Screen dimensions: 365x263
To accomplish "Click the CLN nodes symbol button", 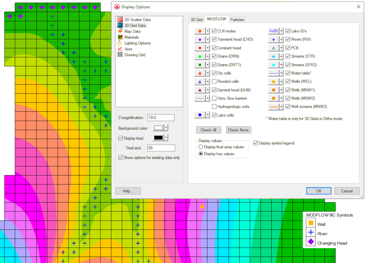I will (200, 31).
